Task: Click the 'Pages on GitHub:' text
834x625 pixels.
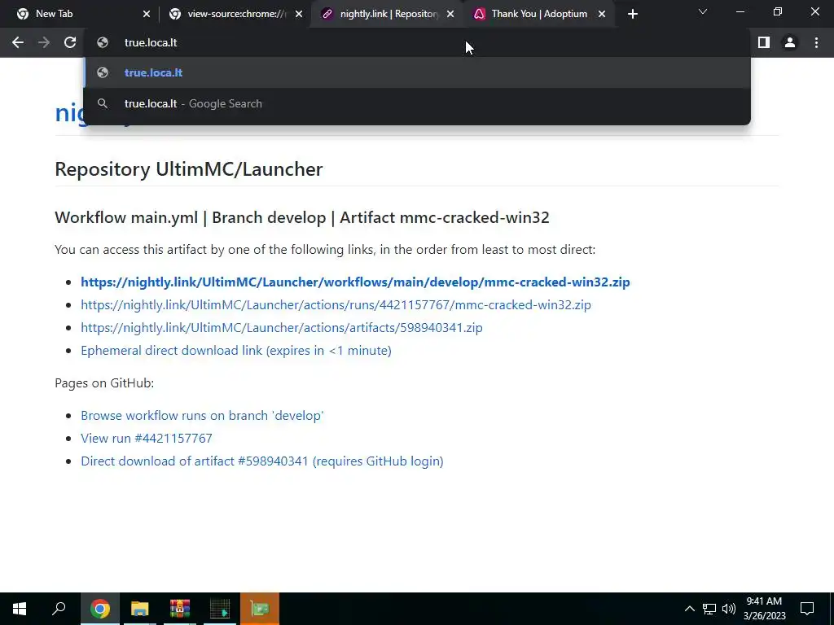Action: pyautogui.click(x=104, y=383)
